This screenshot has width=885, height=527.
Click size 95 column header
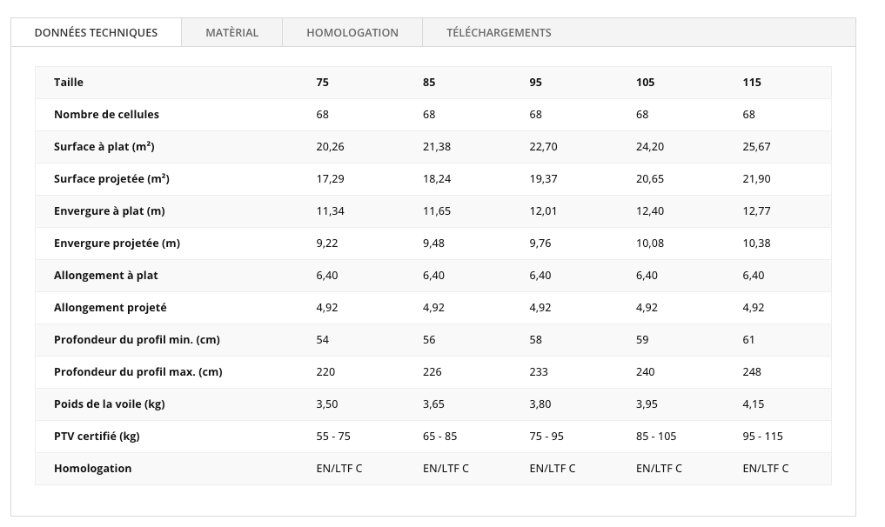tap(535, 82)
